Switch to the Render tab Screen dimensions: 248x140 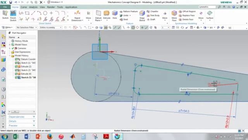[x=51, y=7]
